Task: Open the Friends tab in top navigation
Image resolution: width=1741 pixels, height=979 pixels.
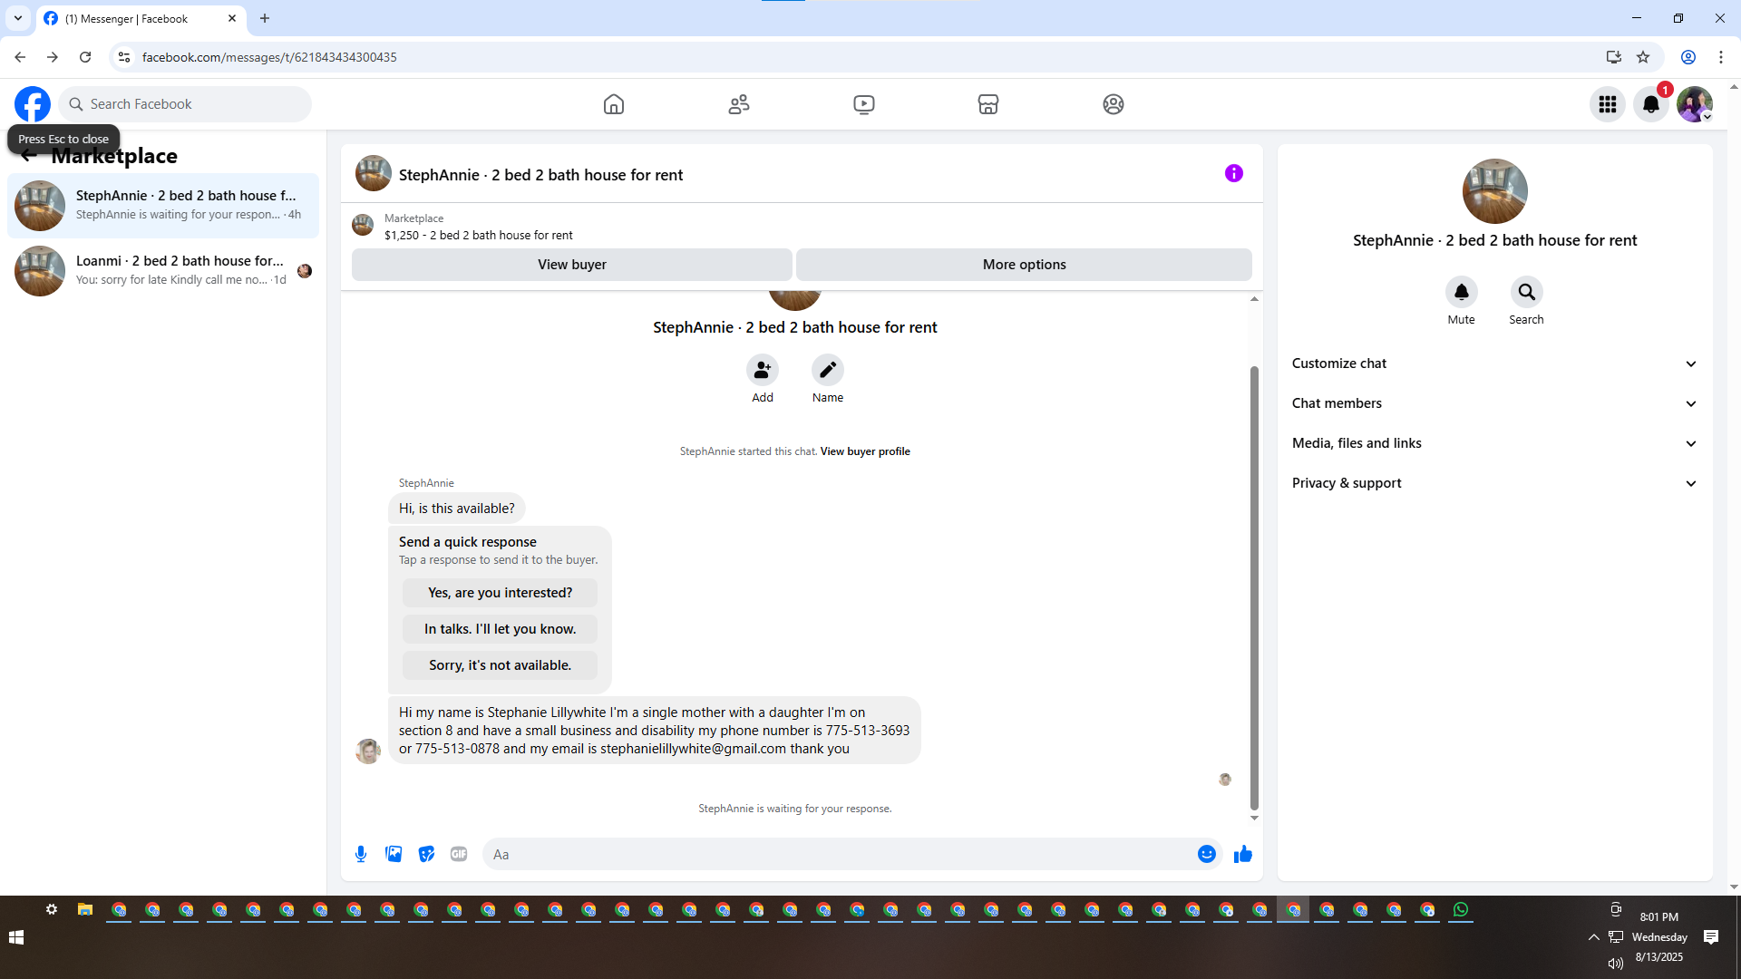Action: [738, 104]
